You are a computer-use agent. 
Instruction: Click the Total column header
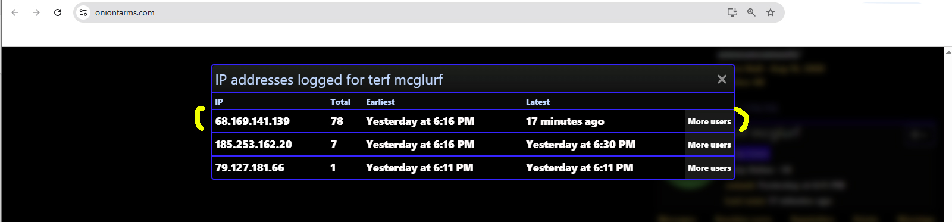pos(340,102)
